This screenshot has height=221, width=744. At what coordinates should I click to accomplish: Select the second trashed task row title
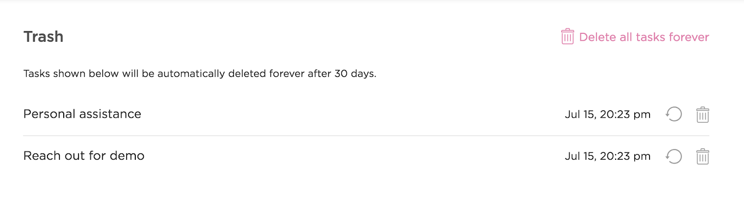pos(84,156)
